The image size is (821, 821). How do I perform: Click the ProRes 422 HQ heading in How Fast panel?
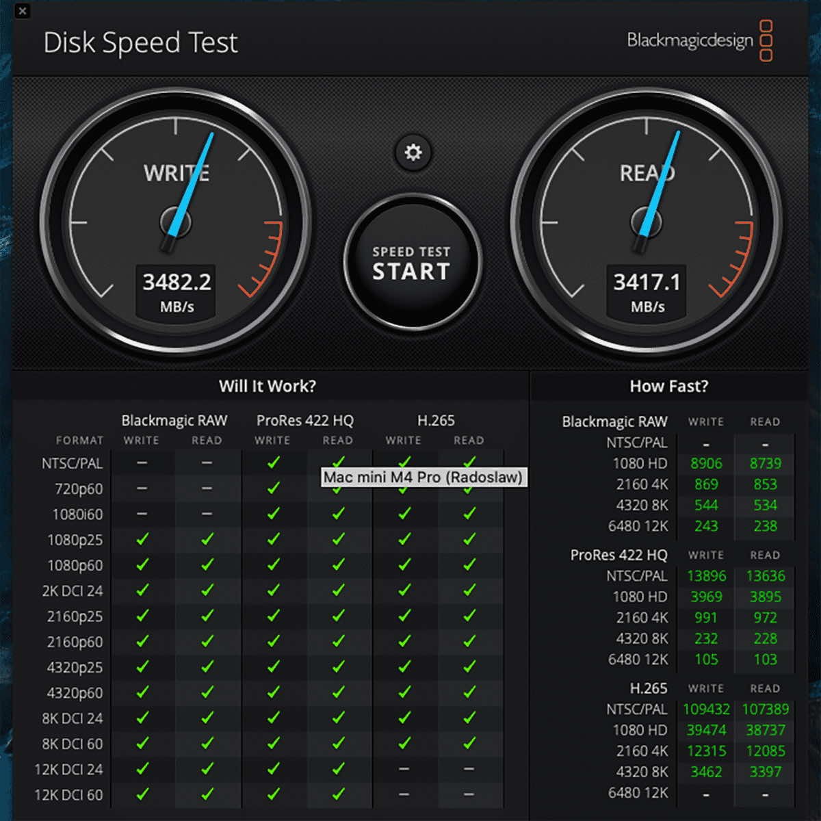point(618,555)
